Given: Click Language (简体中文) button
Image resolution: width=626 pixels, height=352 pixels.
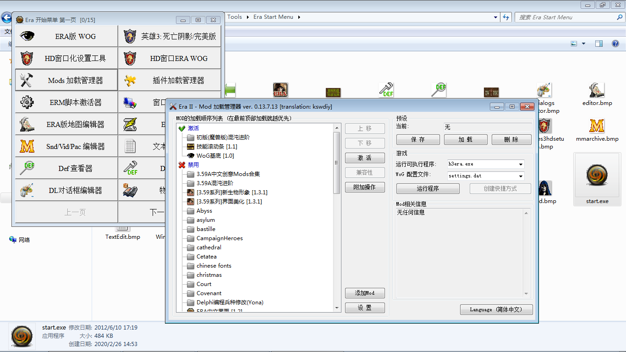Looking at the screenshot, I should [497, 309].
